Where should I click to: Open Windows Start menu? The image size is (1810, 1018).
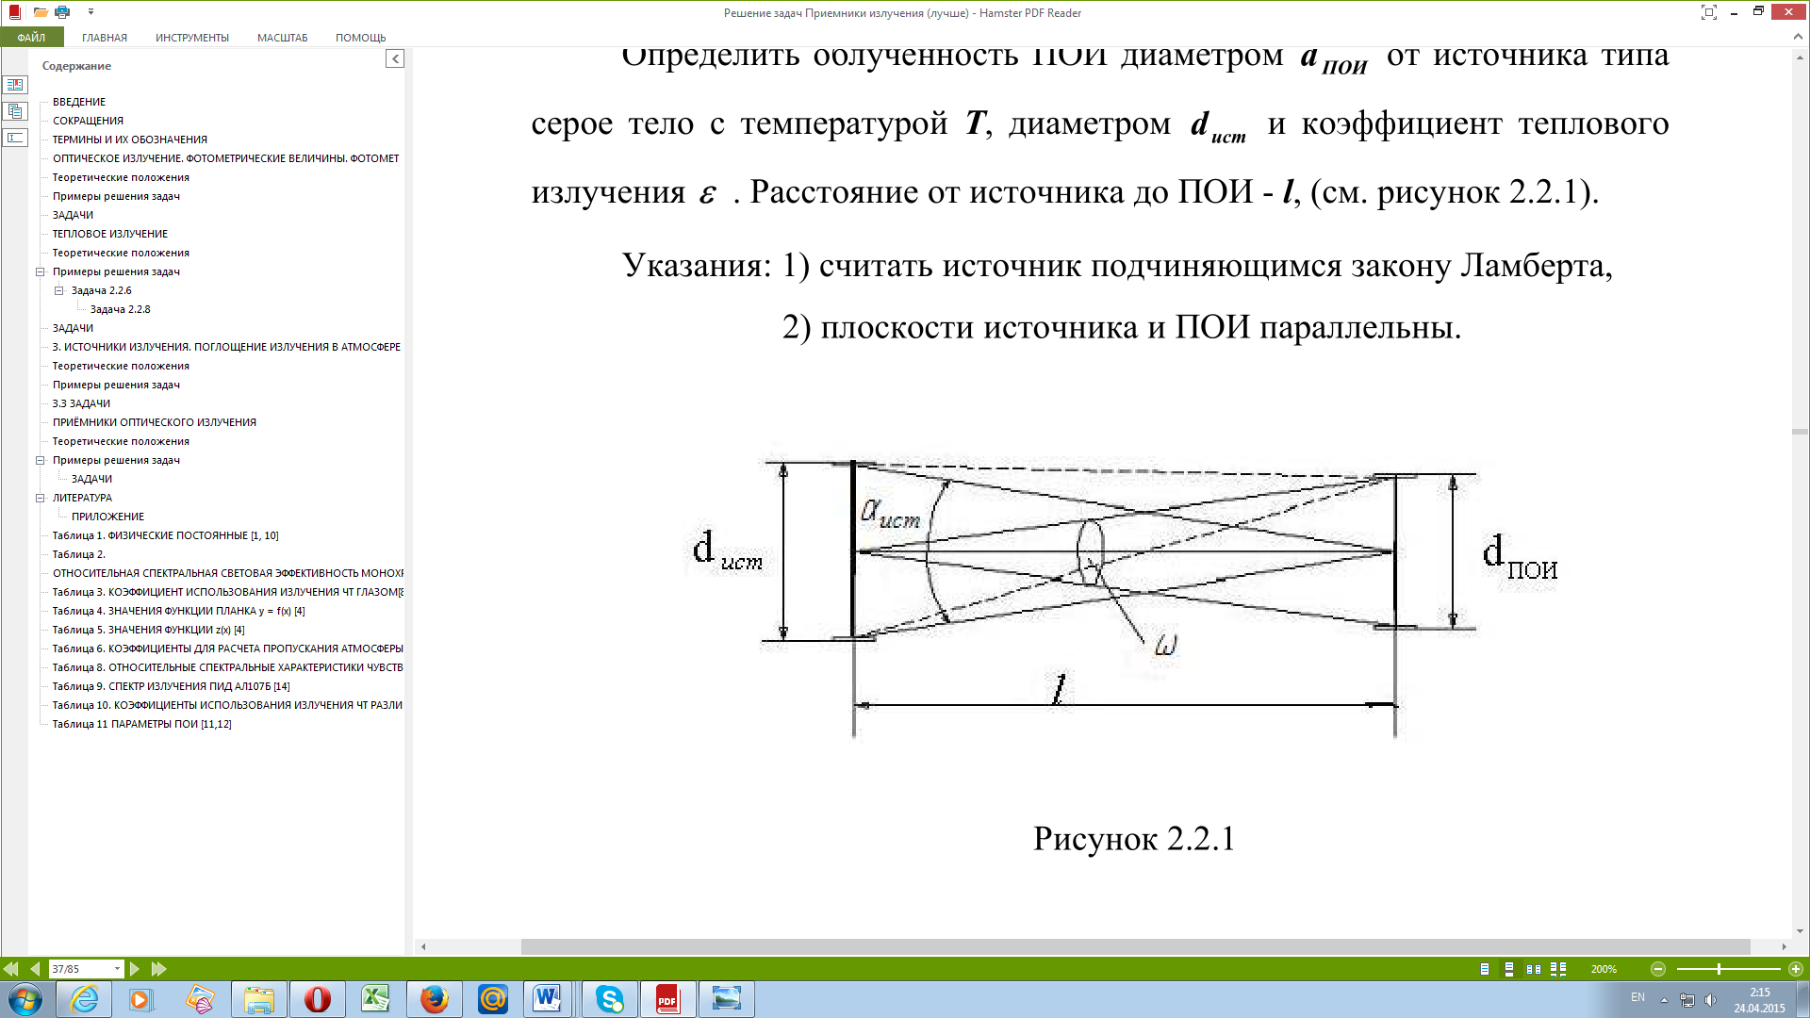click(x=25, y=999)
